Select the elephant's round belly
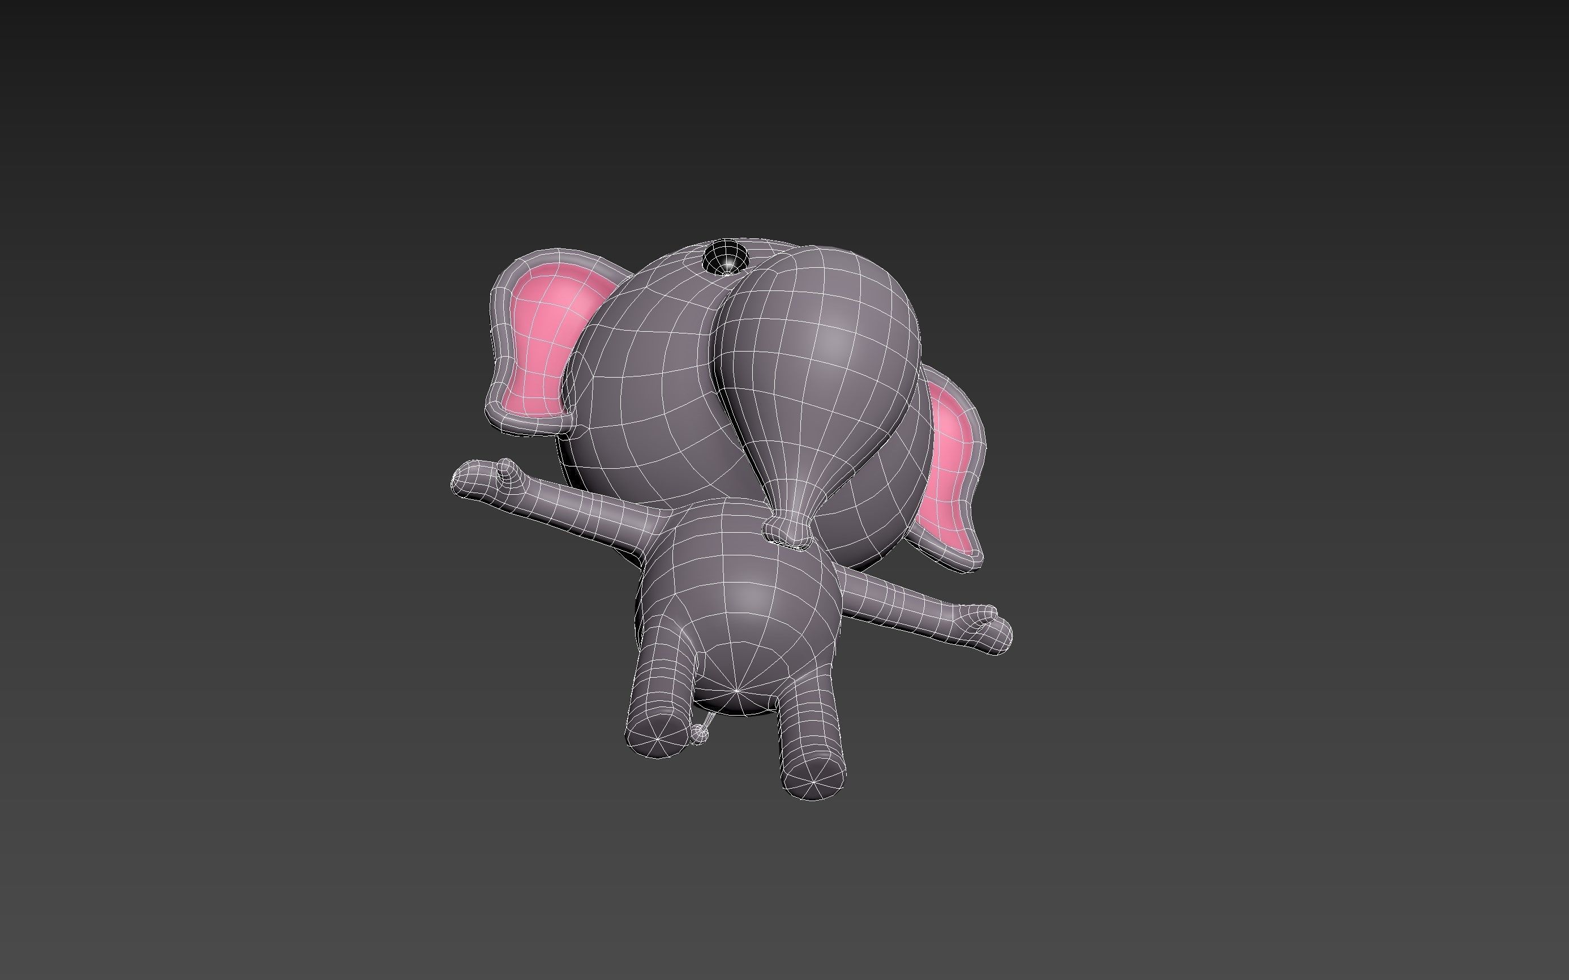Image resolution: width=1569 pixels, height=980 pixels. [739, 606]
